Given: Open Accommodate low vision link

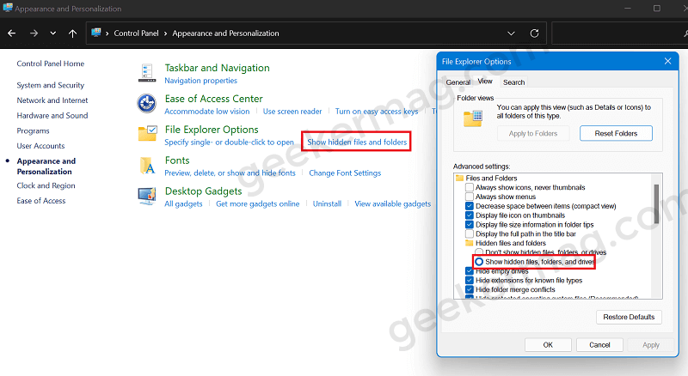Looking at the screenshot, I should (206, 112).
